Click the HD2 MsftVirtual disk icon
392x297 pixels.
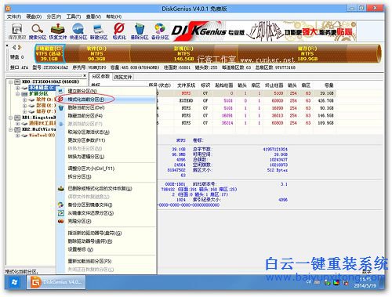click(17, 129)
